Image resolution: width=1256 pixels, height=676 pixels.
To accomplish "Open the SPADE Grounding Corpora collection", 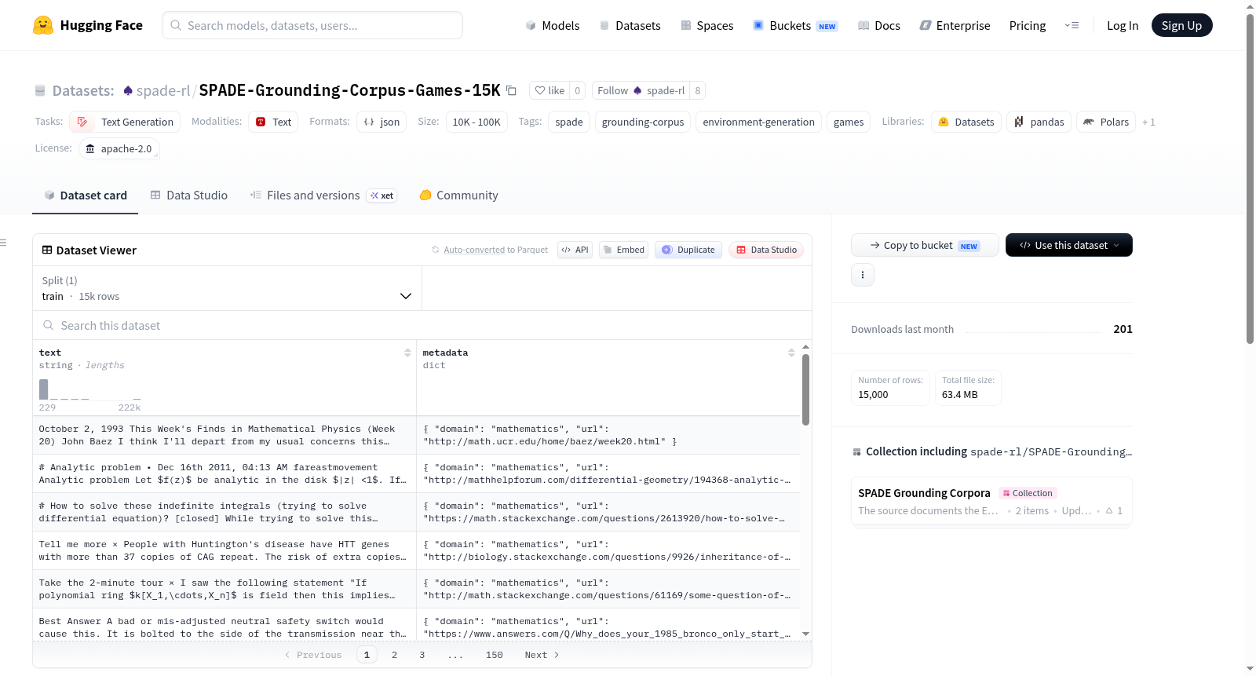I will [991, 502].
